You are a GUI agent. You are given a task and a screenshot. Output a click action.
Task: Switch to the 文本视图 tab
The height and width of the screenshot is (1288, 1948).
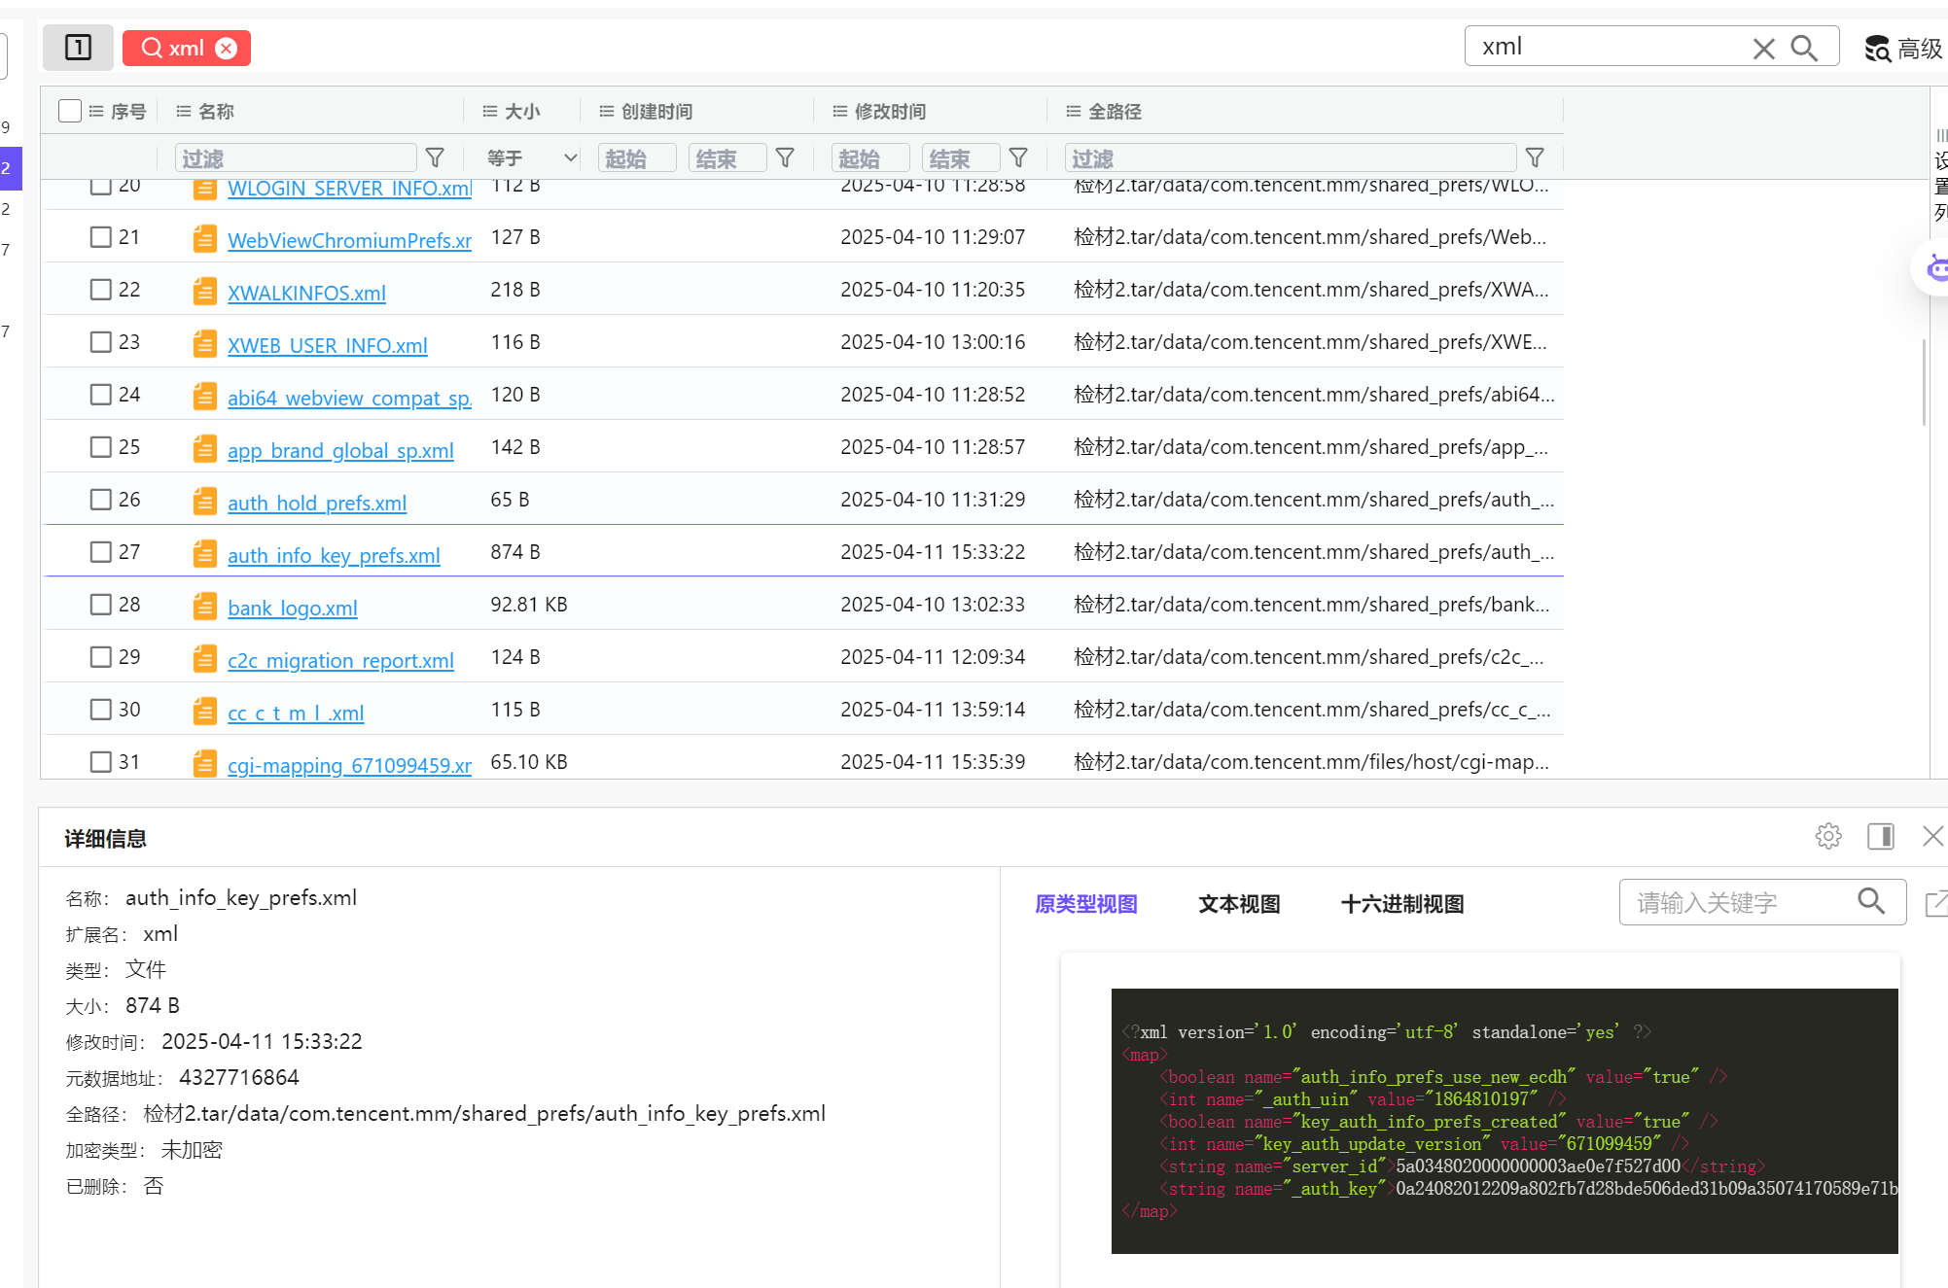pos(1239,904)
